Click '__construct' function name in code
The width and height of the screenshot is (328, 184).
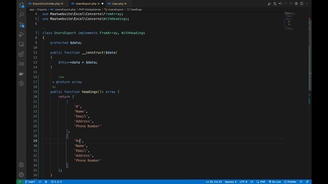(93, 53)
